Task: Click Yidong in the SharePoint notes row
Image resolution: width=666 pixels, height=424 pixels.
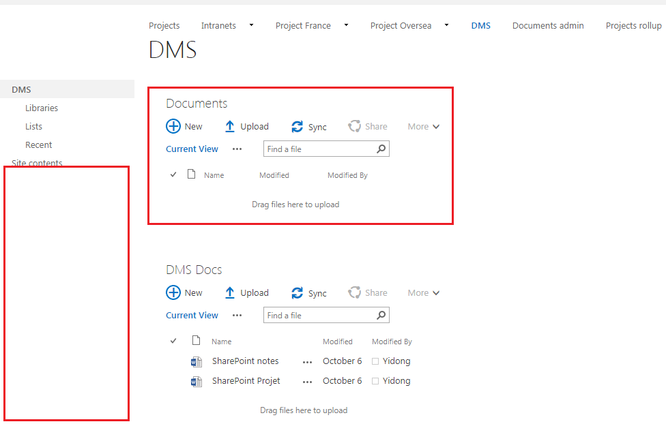Action: [396, 361]
